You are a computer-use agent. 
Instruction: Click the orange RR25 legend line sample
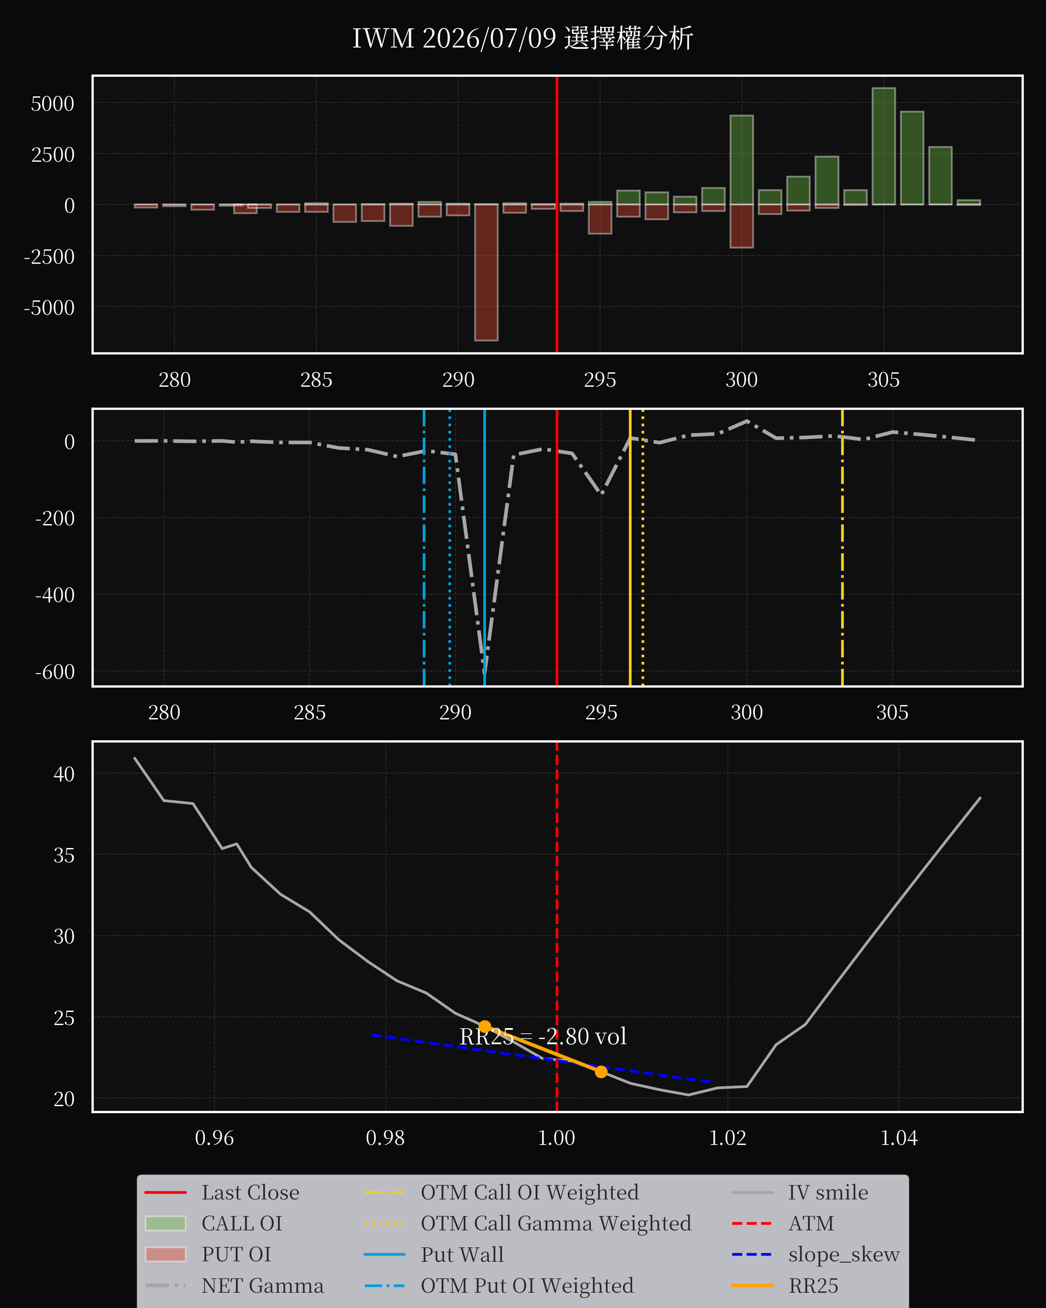(x=752, y=1286)
